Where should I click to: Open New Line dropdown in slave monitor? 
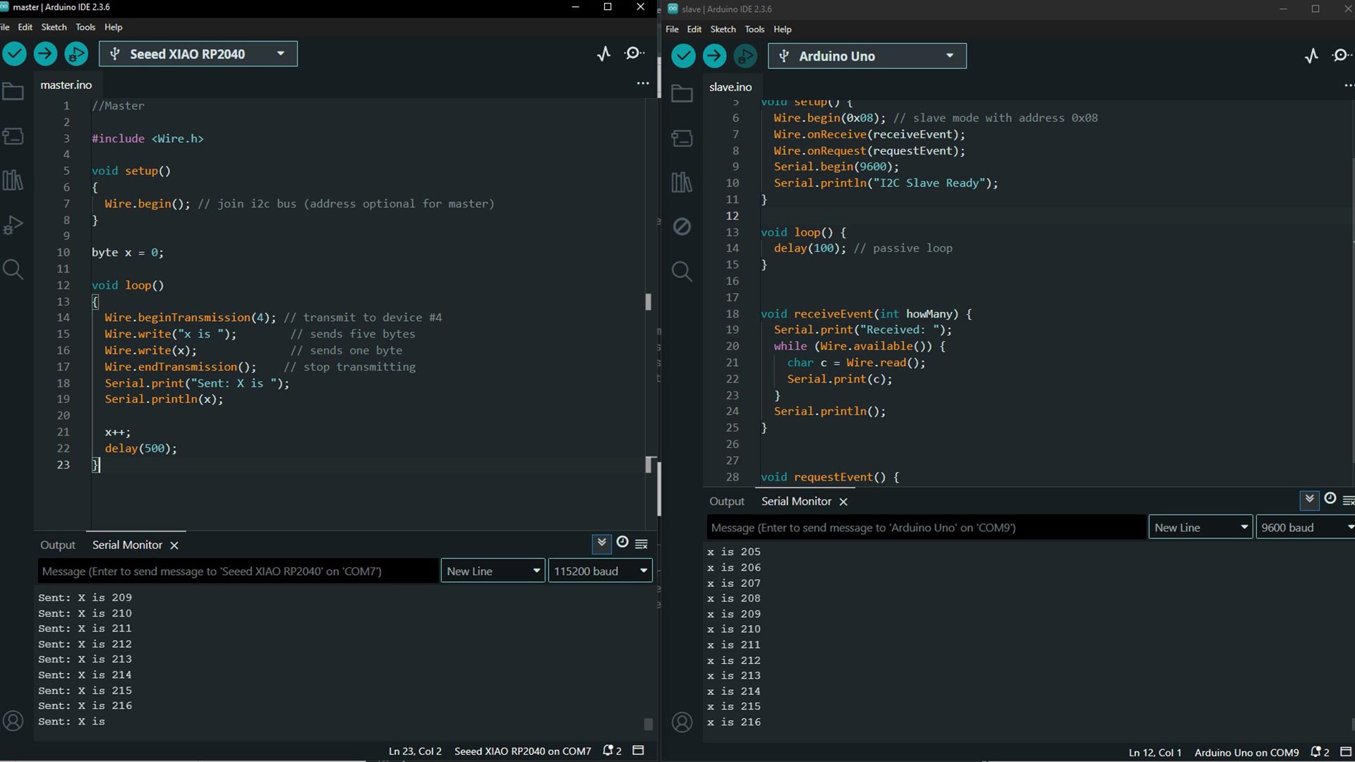pos(1201,527)
